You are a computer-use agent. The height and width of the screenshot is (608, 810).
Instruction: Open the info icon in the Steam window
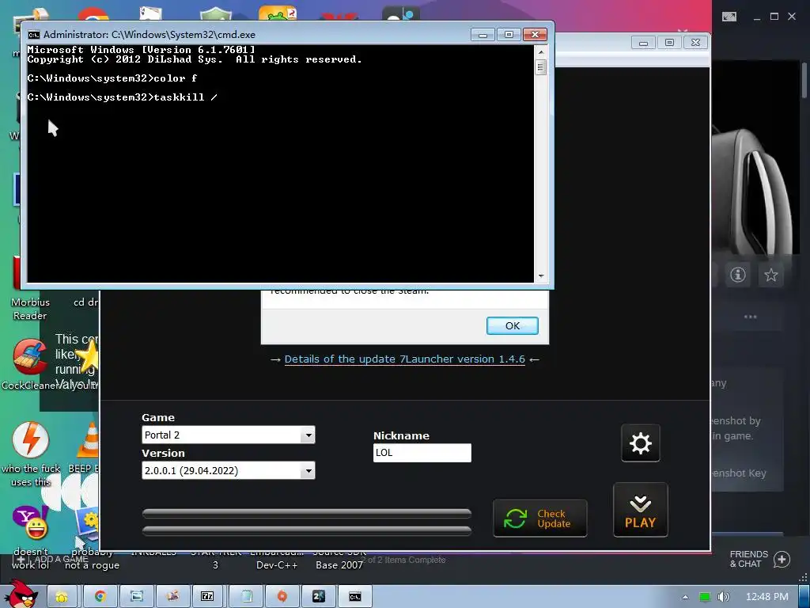pyautogui.click(x=738, y=275)
